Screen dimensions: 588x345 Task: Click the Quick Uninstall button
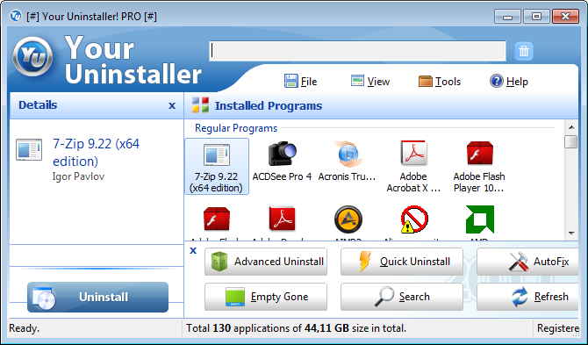(x=402, y=262)
